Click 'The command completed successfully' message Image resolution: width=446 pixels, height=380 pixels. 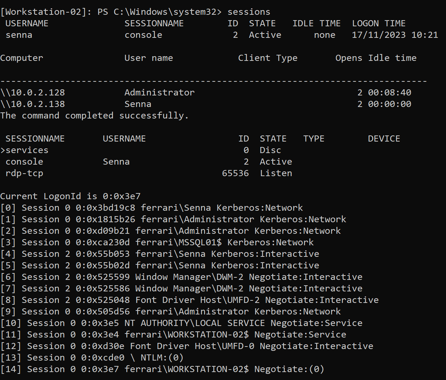pos(94,116)
